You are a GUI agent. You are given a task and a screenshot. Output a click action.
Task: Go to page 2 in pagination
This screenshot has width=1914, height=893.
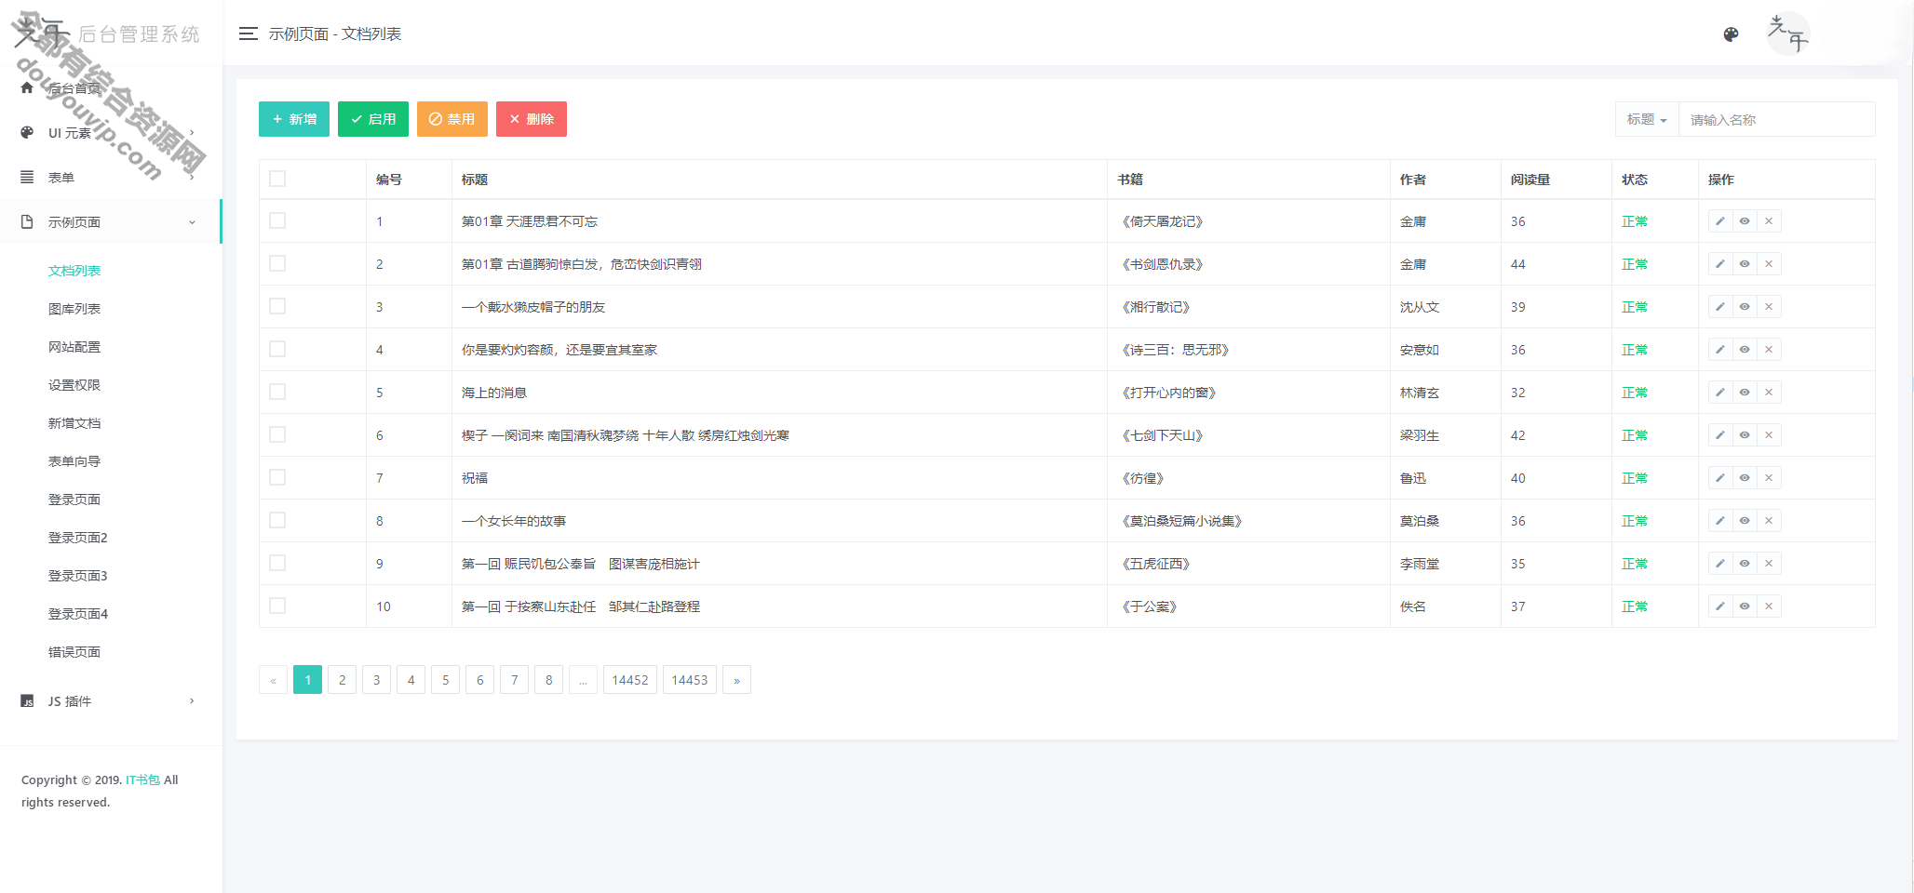[x=342, y=680]
